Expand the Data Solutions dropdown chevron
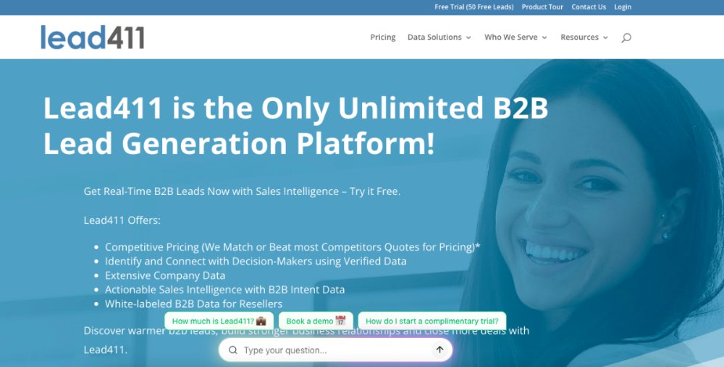 pos(468,38)
